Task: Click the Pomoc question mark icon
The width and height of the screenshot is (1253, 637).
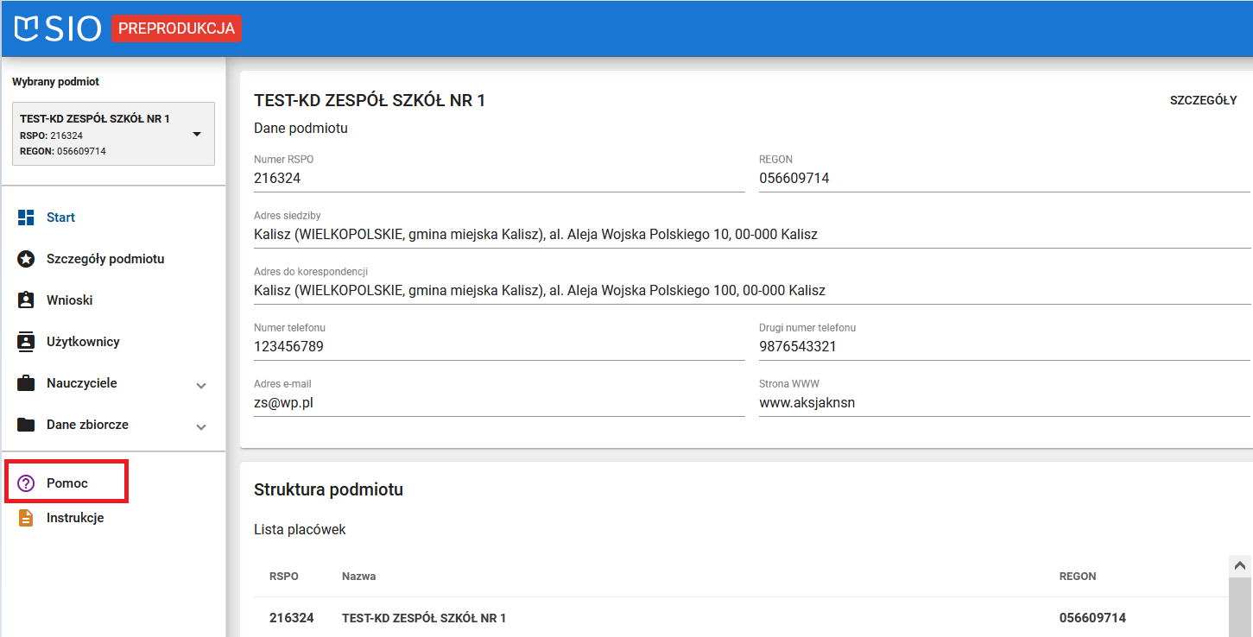Action: click(x=26, y=483)
